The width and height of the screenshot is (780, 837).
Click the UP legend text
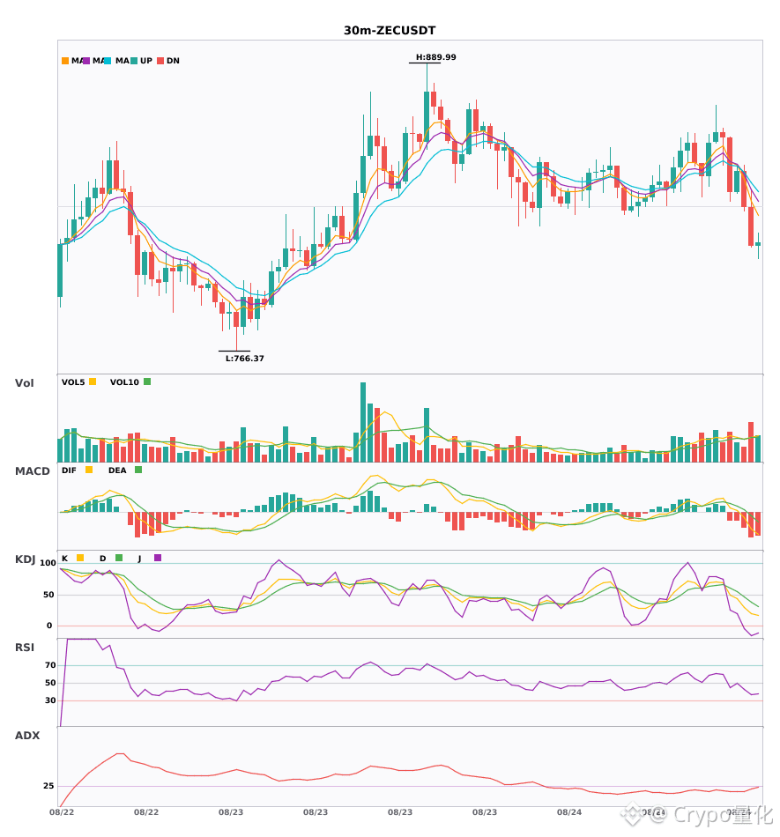[x=146, y=61]
